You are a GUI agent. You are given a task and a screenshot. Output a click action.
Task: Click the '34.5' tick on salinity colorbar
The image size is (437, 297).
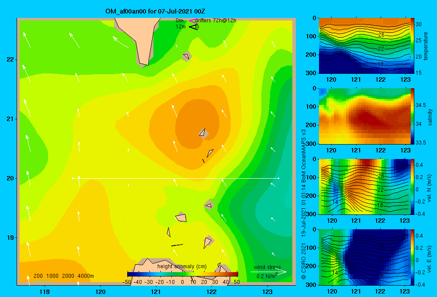(420, 105)
